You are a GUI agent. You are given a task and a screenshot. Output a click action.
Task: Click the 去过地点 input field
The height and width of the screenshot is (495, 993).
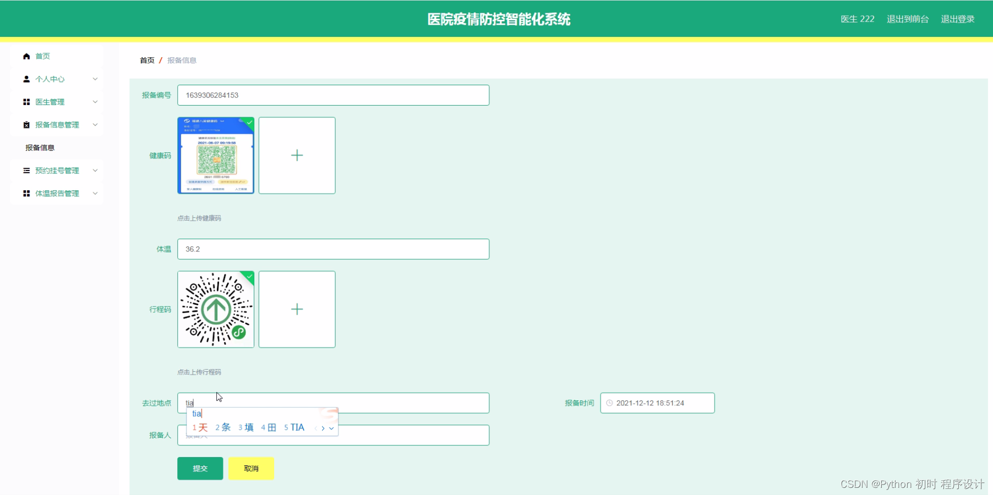coord(333,403)
